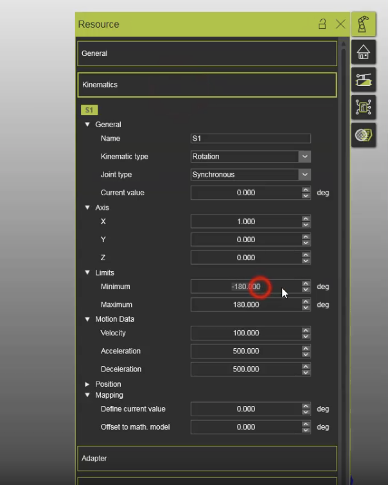Open the globe mesh icon sidebar panel
This screenshot has height=485, width=388.
tap(364, 135)
